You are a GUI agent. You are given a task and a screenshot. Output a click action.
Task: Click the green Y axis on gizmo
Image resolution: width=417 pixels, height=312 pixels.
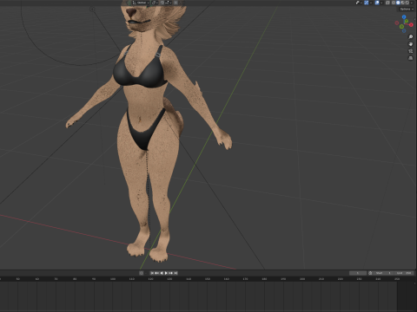(x=407, y=21)
